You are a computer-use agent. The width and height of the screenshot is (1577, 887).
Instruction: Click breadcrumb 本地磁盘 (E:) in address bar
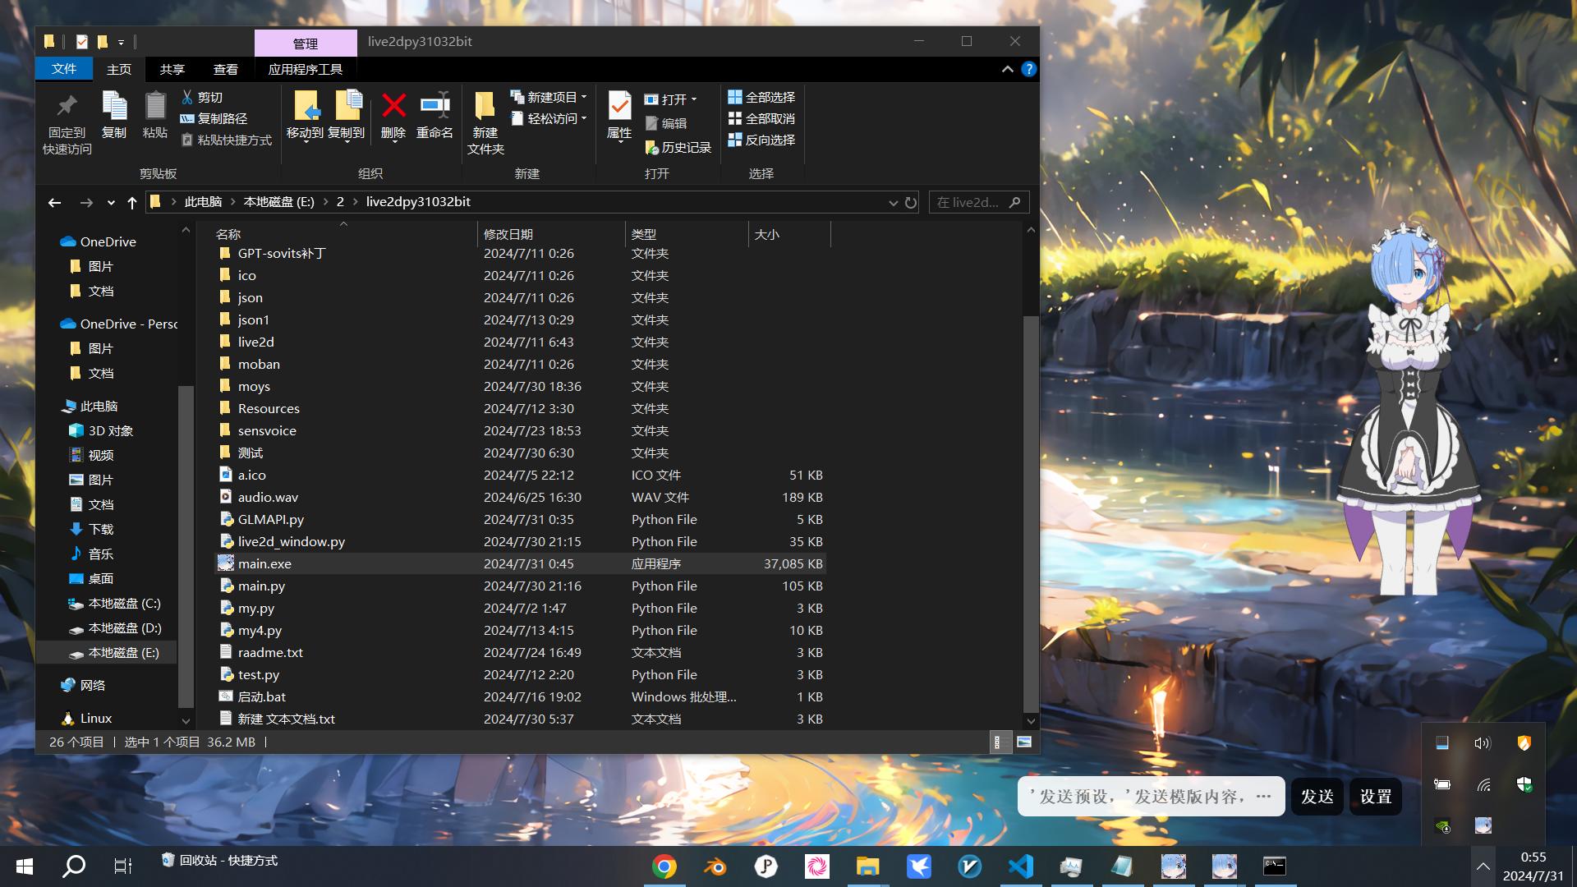click(279, 202)
